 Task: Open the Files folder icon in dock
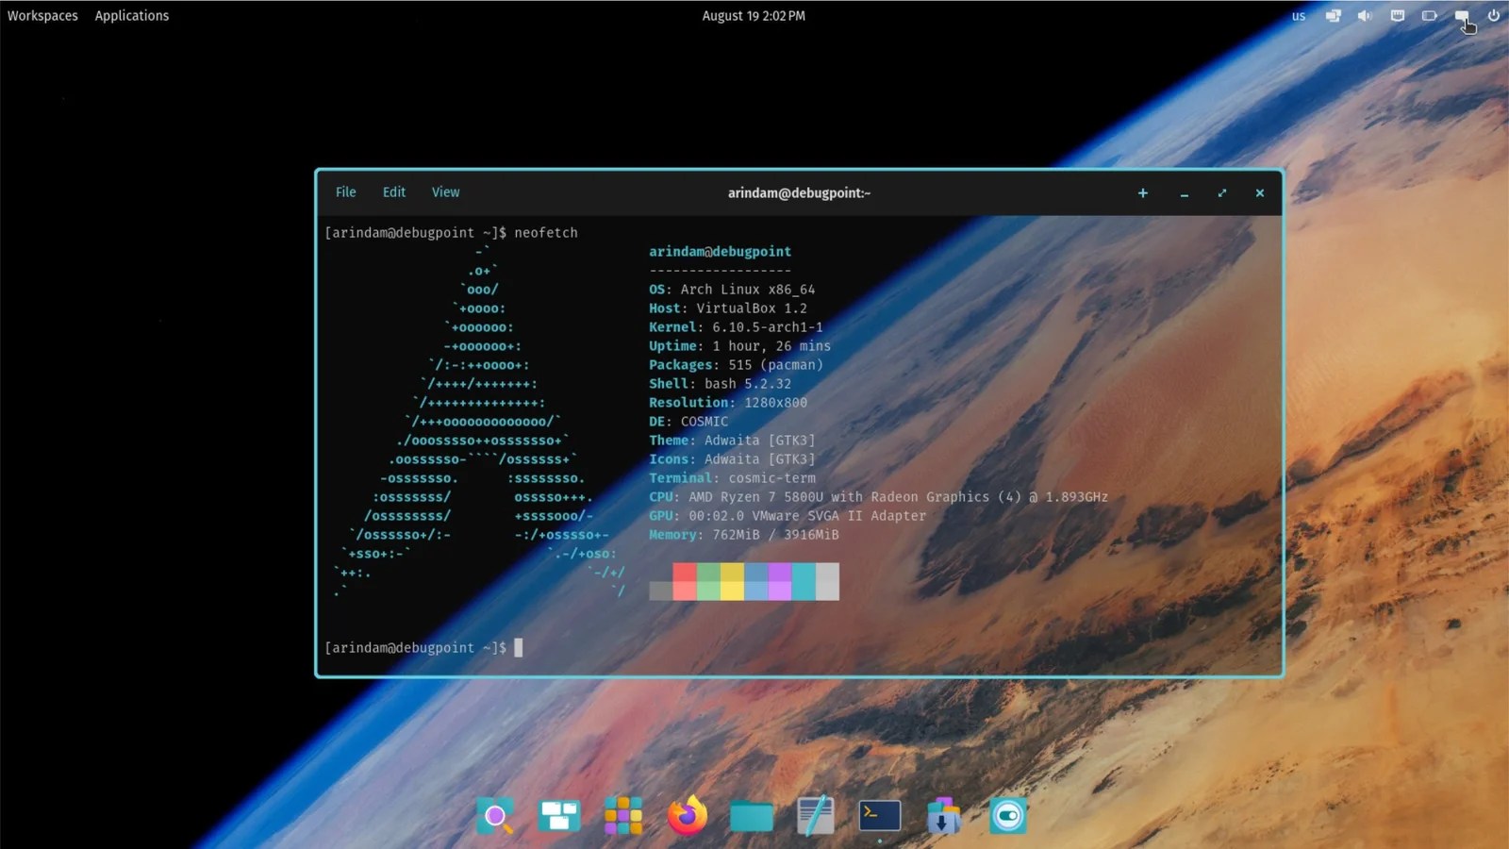[752, 816]
